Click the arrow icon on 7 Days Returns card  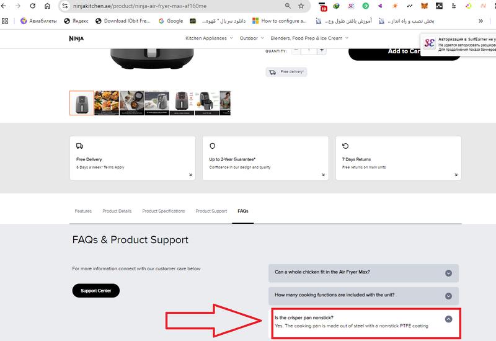pos(456,175)
